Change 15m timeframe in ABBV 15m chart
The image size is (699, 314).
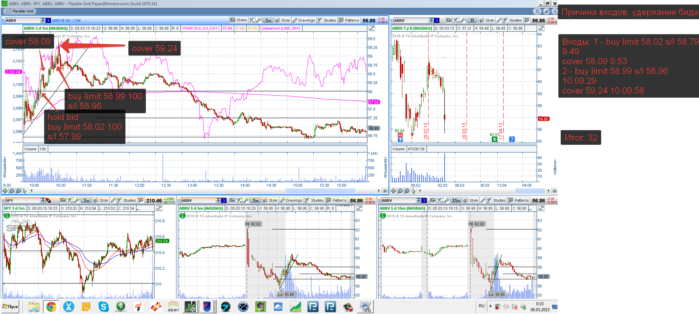coord(456,200)
